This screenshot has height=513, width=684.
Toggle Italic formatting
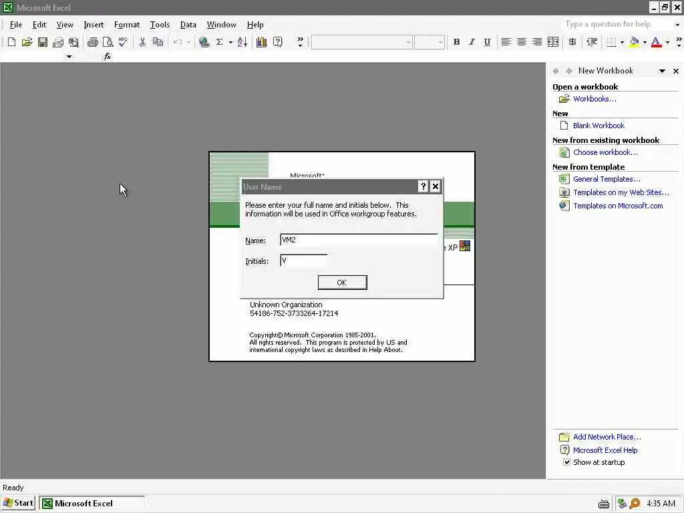[x=472, y=42]
